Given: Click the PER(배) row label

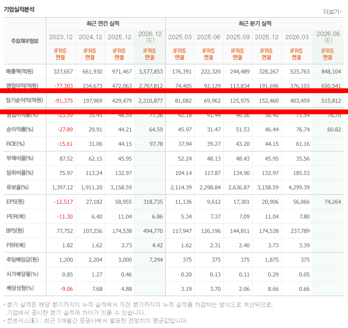Looking at the screenshot, I should [16, 217].
